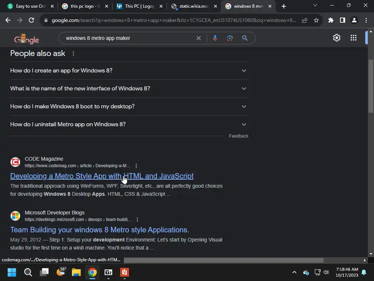Open weather widget showing 56°
Viewport: 374px width, 281px height.
[61, 272]
